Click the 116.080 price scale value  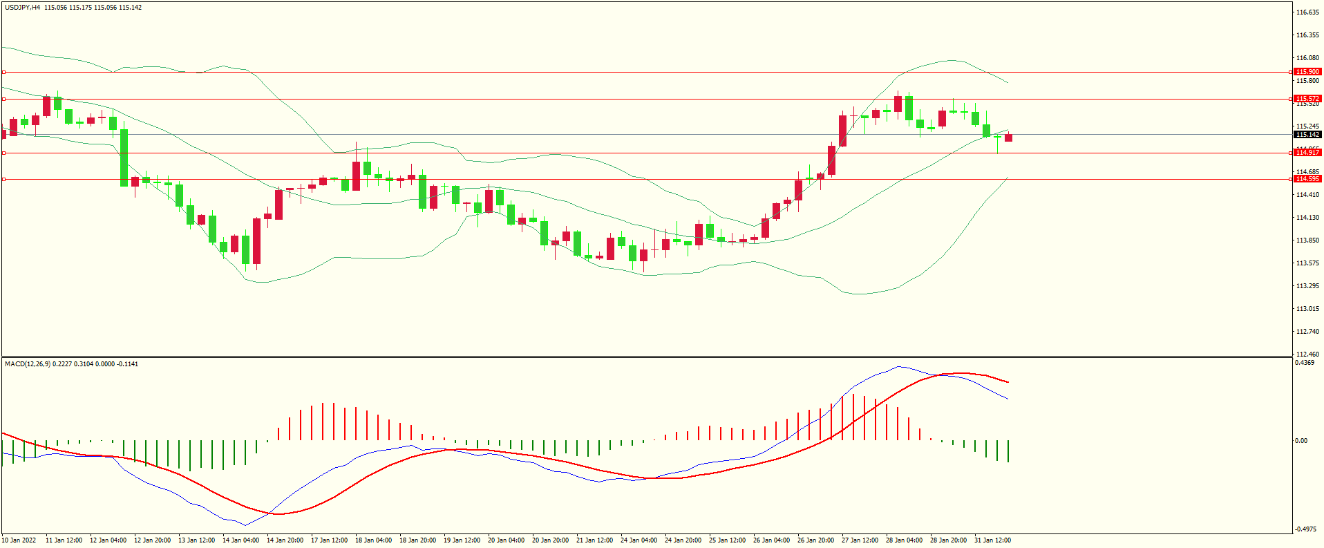[1308, 58]
